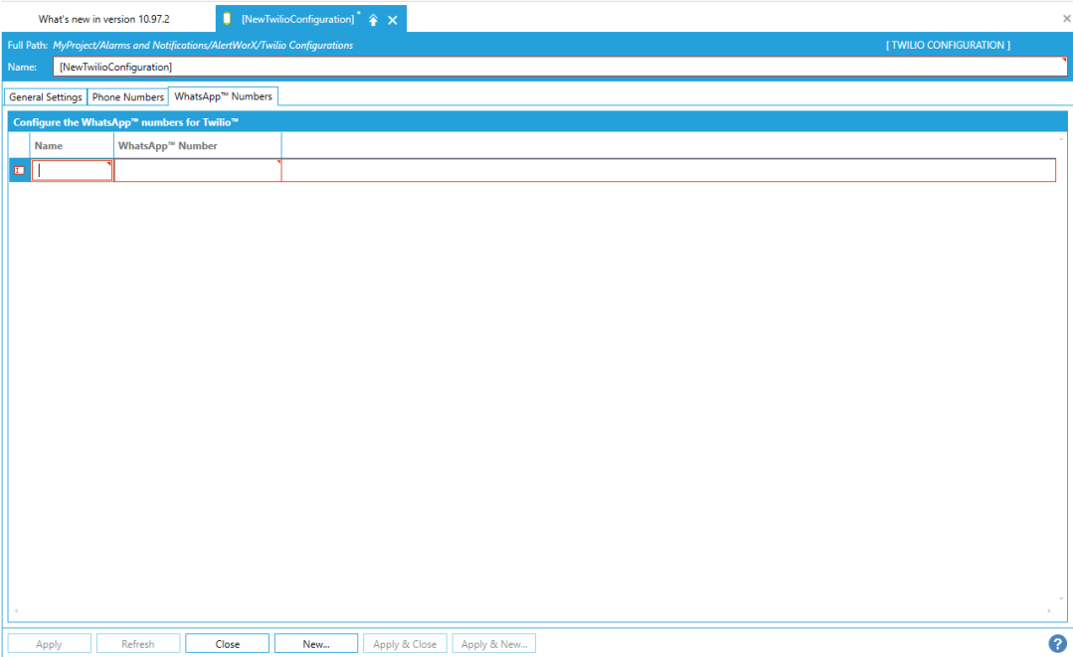Viewport: 1073px width, 657px height.
Task: Close the NewTwilioConfiguration tab with its X
Action: pos(393,20)
